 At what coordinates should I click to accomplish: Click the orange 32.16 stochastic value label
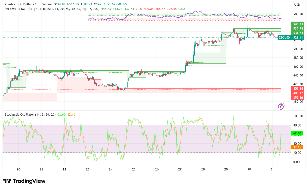pos(298,148)
